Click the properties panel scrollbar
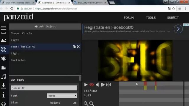Viewport: 189px width, 106px height. click(x=80, y=78)
